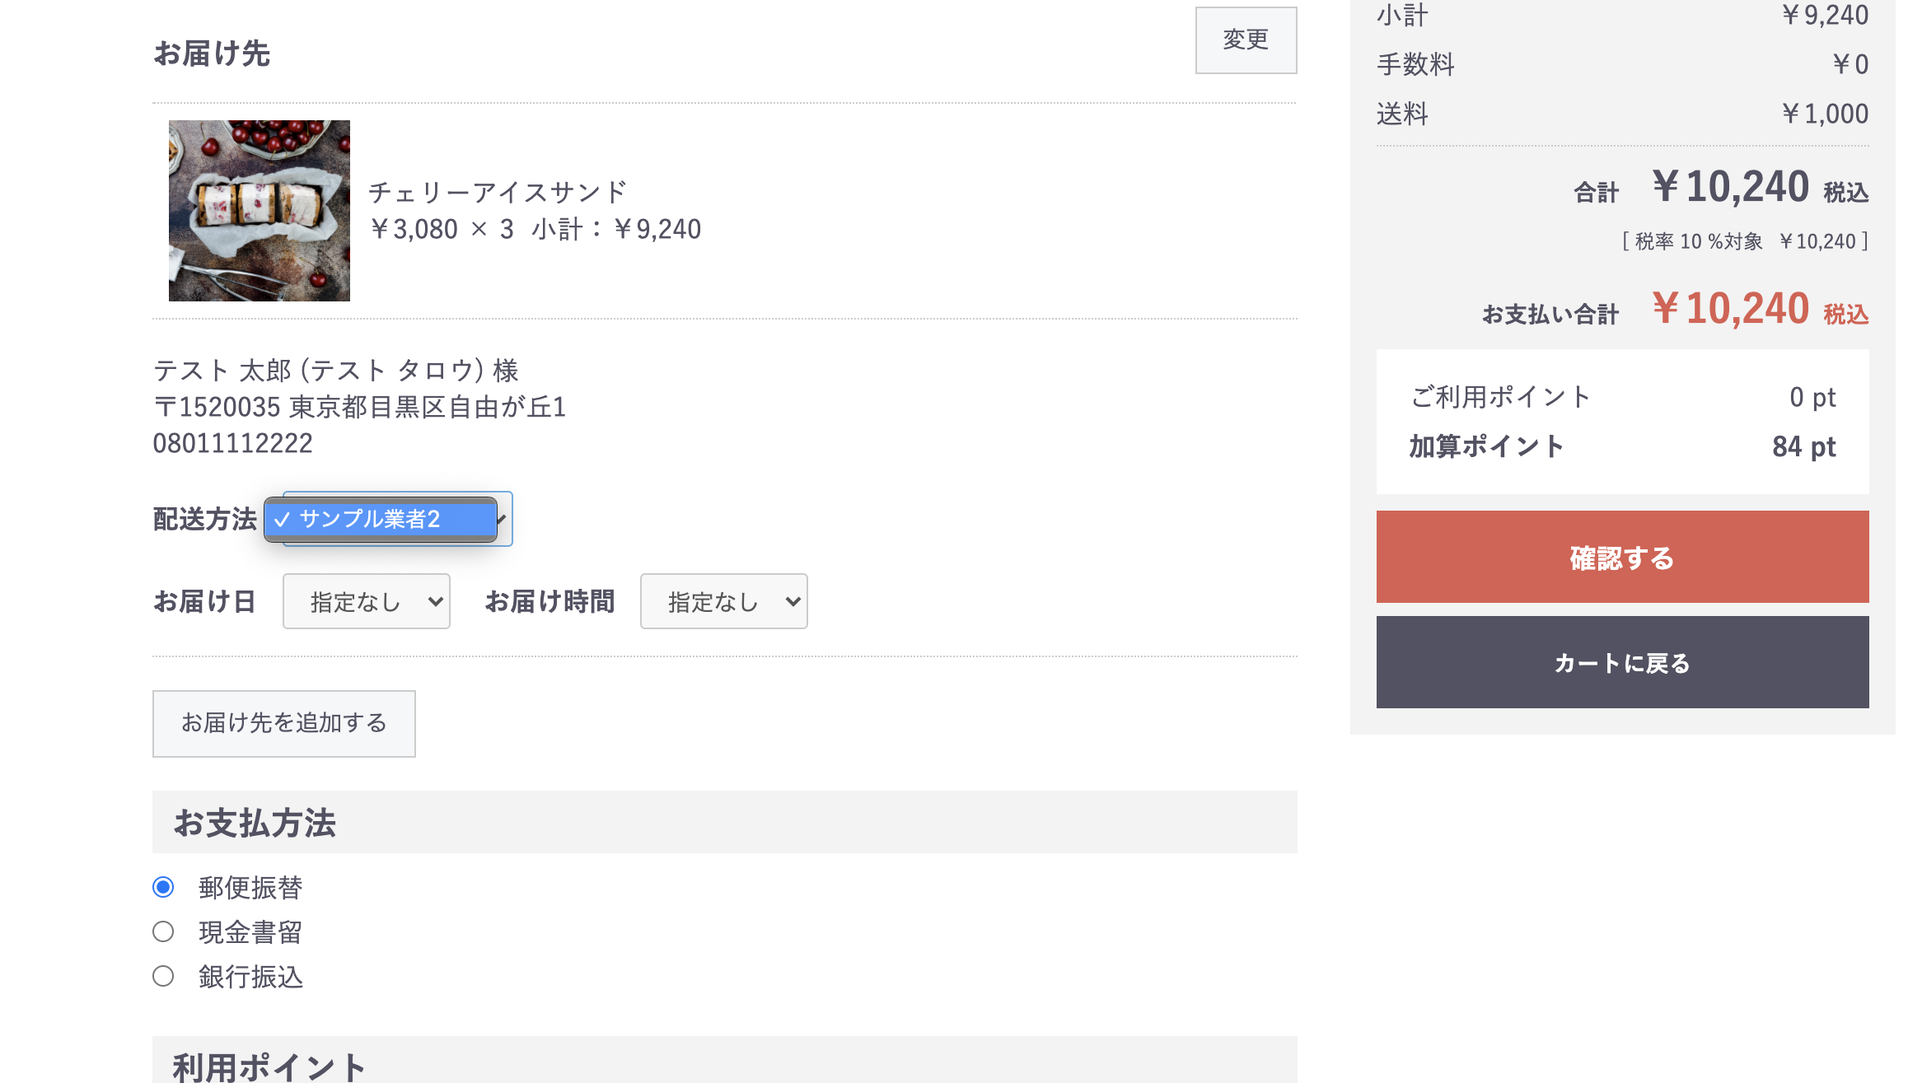Click the チェリーアイスサンド product thumbnail
This screenshot has width=1908, height=1083.
coord(260,211)
